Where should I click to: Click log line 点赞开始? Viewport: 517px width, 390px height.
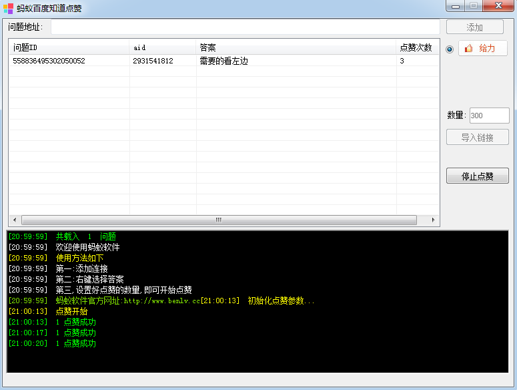click(48, 311)
